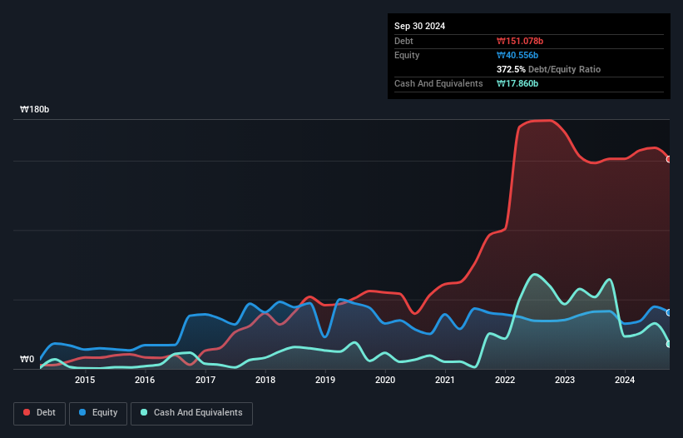The image size is (683, 438).
Task: Toggle the Debt series legend button
Action: click(x=39, y=413)
